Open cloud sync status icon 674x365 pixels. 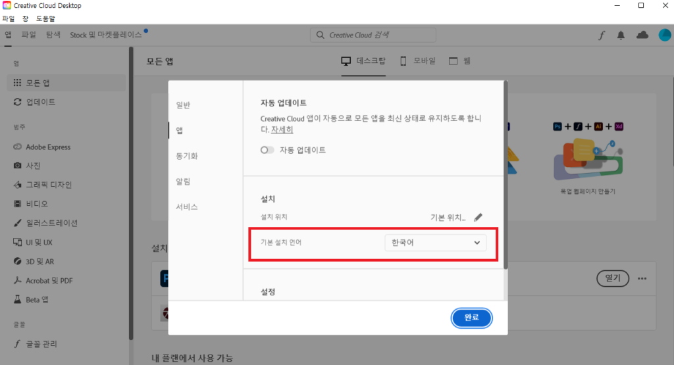point(642,35)
